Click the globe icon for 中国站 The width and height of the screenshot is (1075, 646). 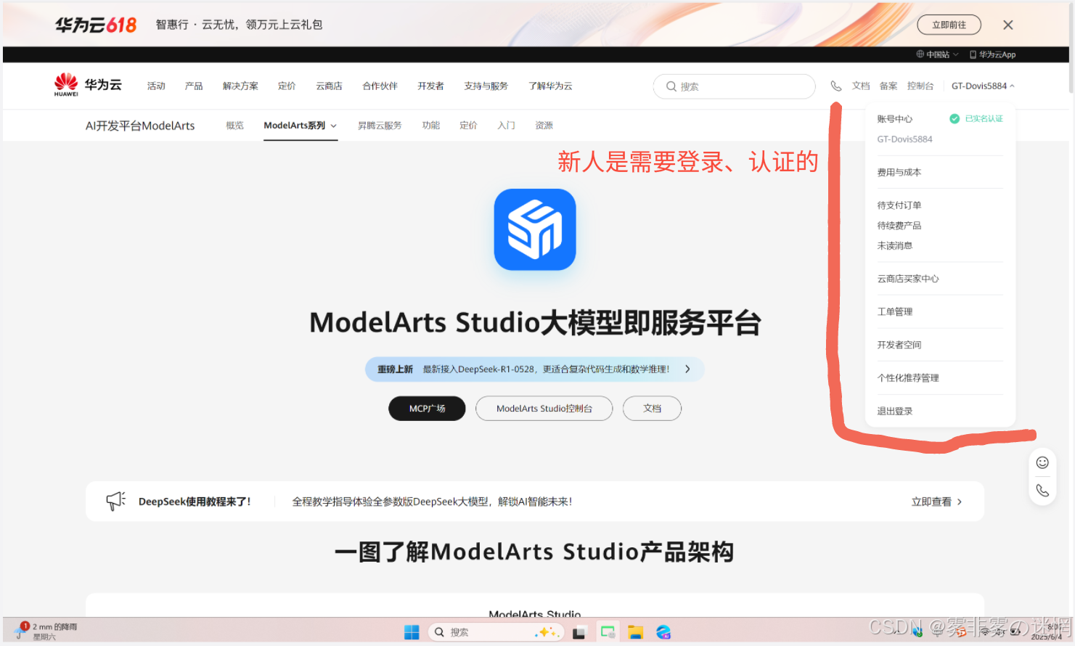(920, 54)
